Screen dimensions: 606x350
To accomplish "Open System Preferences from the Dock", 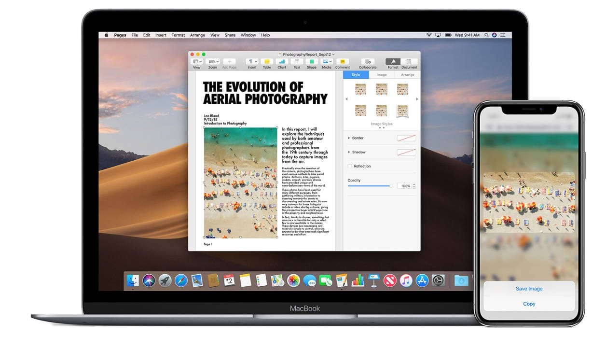I will [438, 280].
